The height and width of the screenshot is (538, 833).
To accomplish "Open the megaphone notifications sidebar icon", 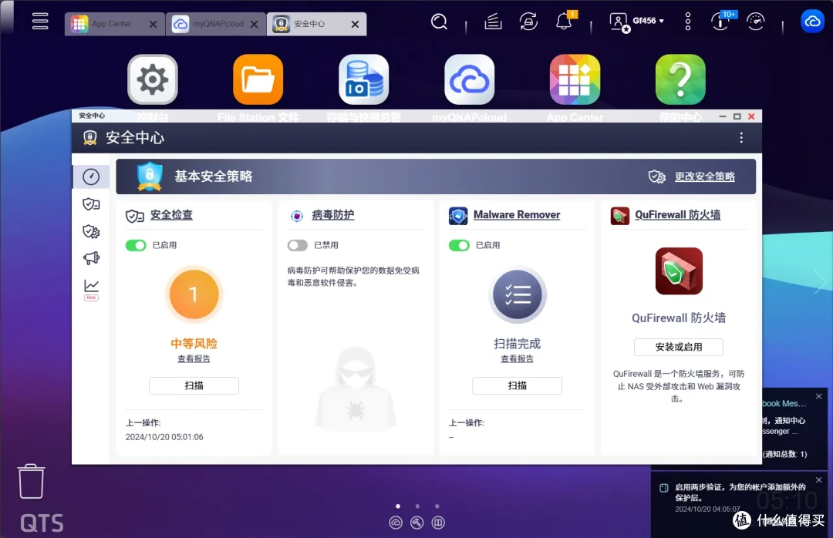I will pos(91,259).
